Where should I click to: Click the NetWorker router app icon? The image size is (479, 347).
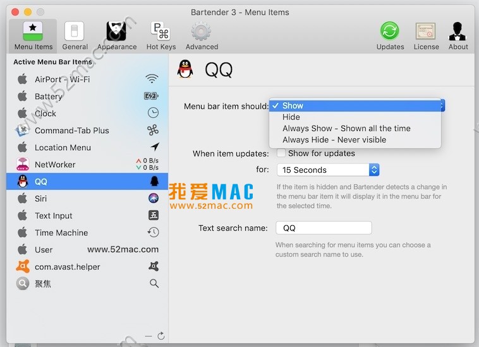pyautogui.click(x=23, y=164)
